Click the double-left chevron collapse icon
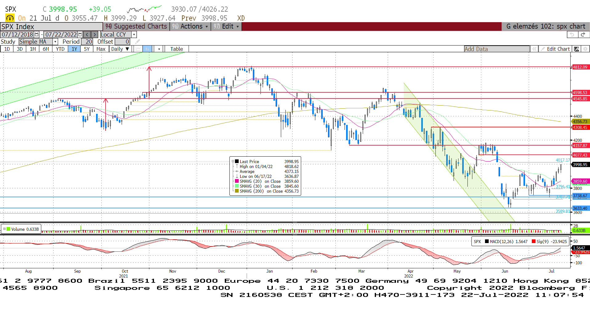 535,49
